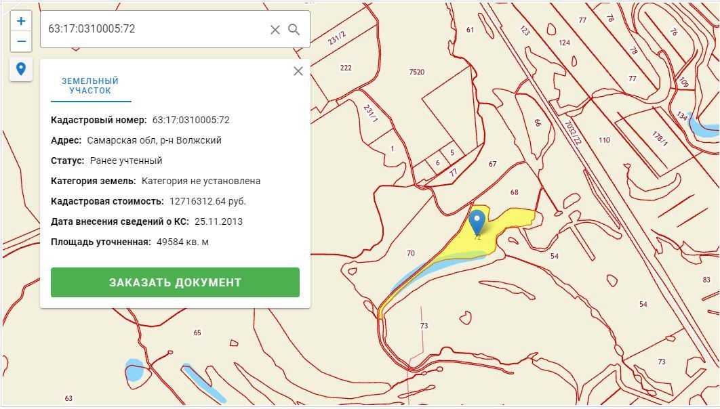
Task: Click parcel 124 on the map
Action: pyautogui.click(x=564, y=43)
